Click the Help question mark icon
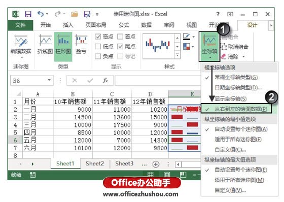 (x=218, y=14)
